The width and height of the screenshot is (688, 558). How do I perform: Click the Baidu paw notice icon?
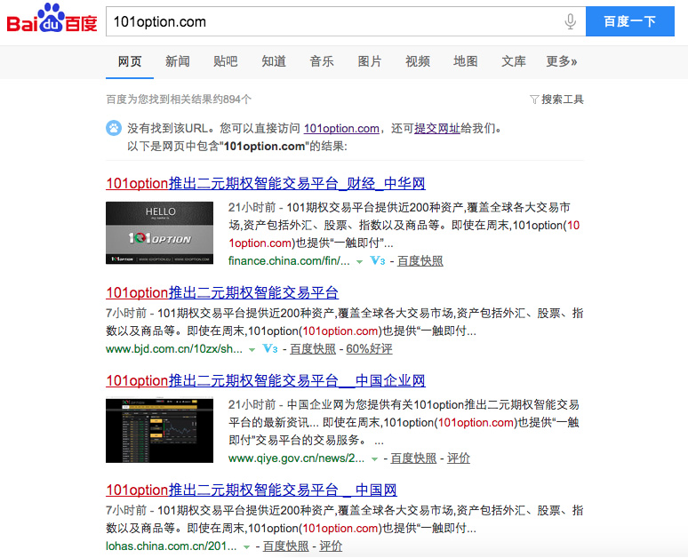pos(114,128)
